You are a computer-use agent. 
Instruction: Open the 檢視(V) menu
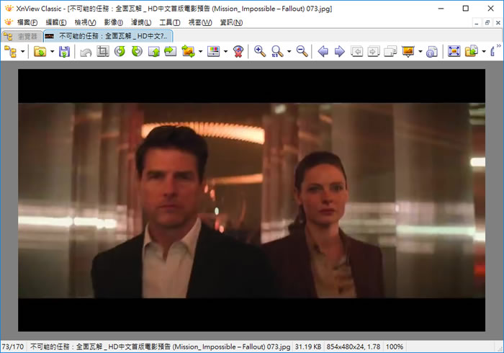[85, 22]
